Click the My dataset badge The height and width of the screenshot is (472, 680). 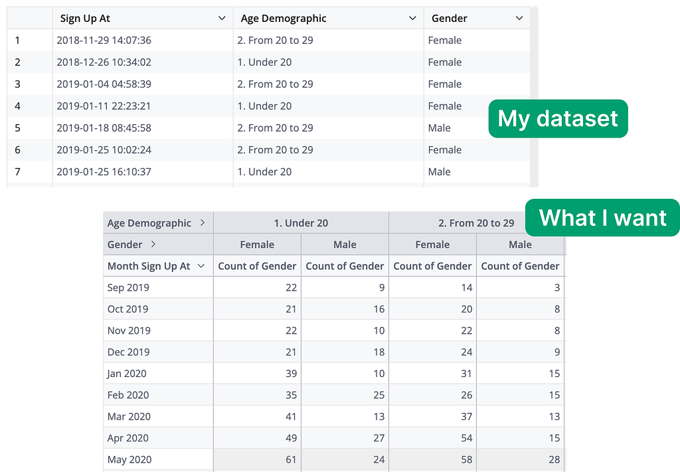557,118
